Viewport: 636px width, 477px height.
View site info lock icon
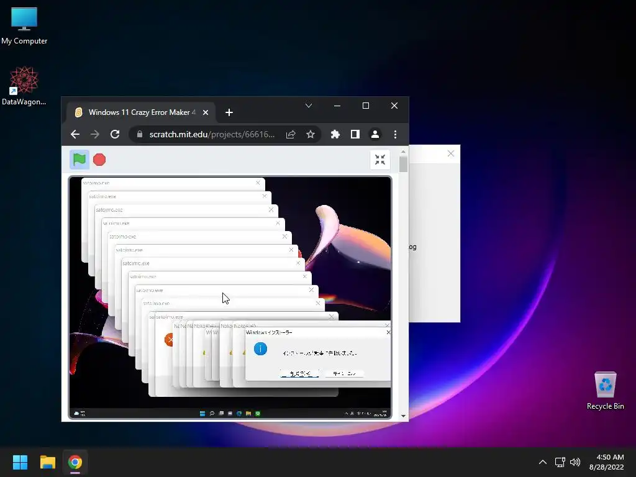(x=140, y=134)
